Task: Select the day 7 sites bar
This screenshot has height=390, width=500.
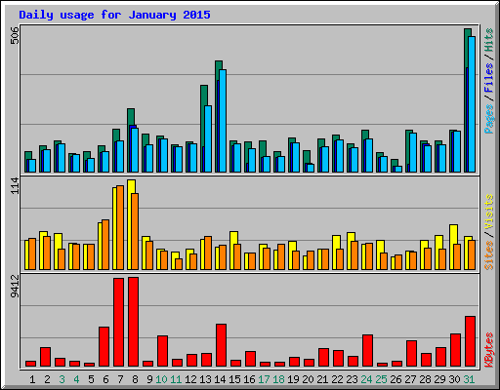Action: (120, 227)
